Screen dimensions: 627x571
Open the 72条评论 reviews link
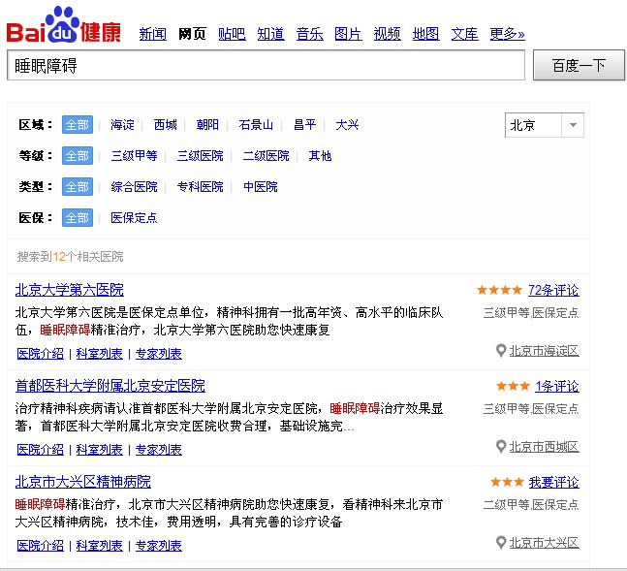coord(553,290)
